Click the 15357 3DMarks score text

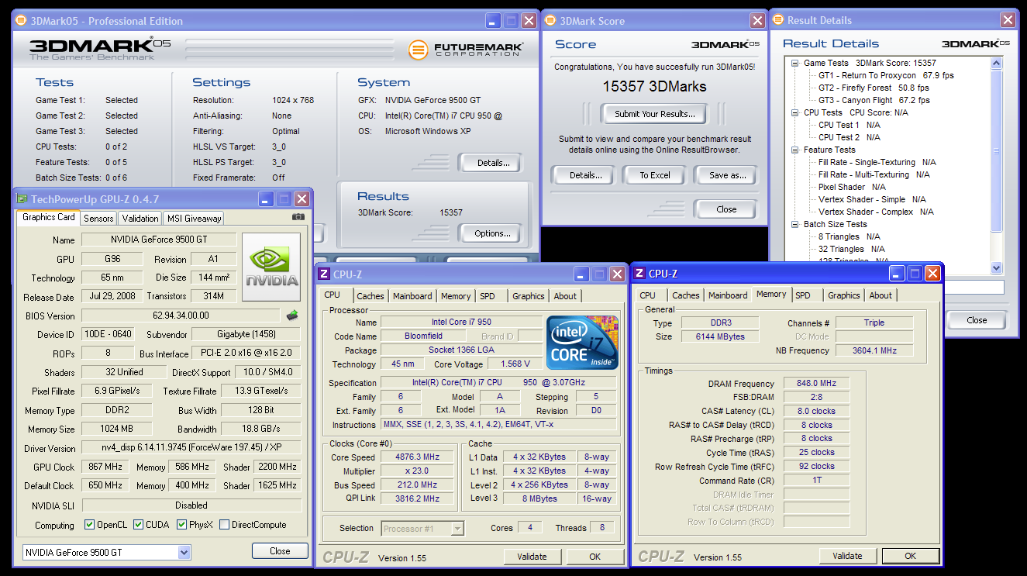655,87
